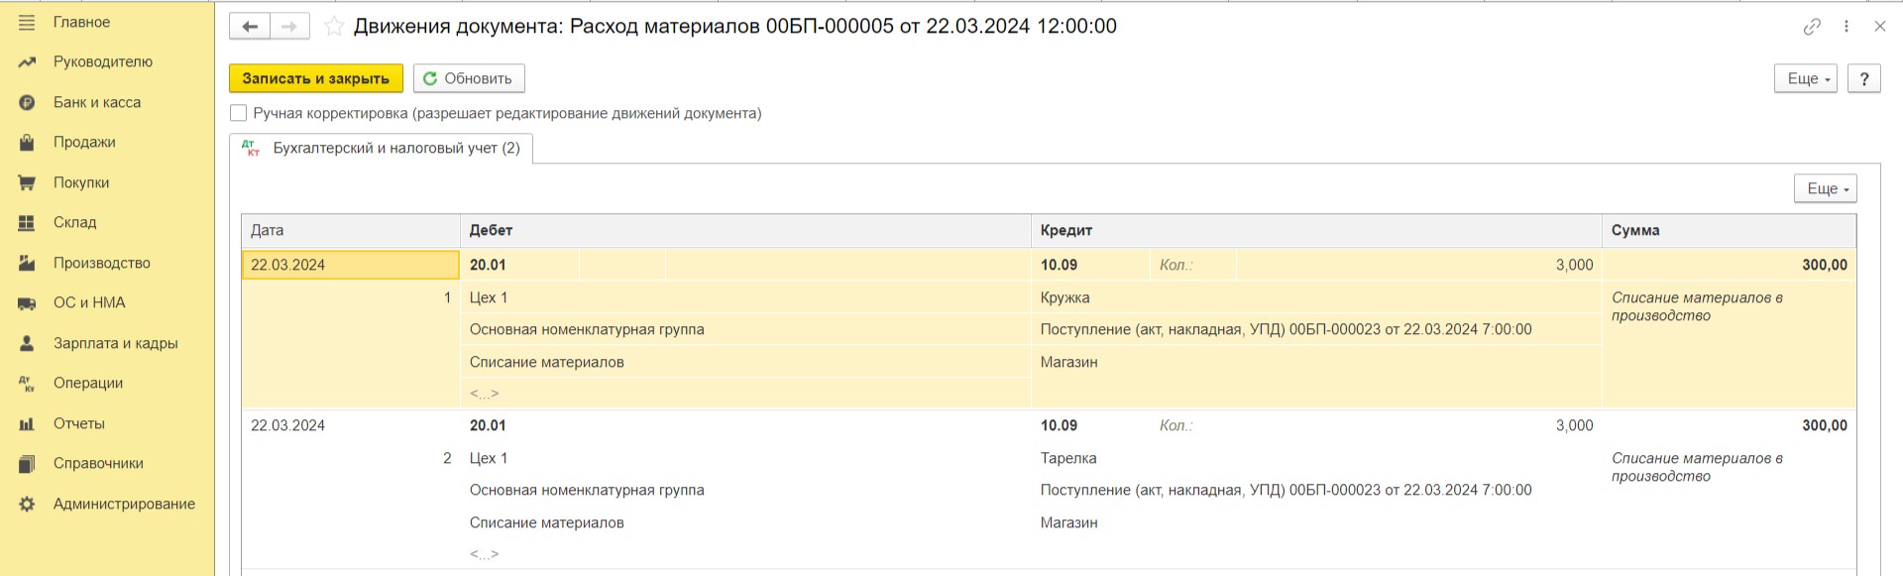Add document to favorites star
This screenshot has width=1903, height=576.
click(x=334, y=27)
